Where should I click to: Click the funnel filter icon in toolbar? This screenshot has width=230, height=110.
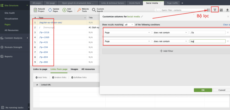(215, 10)
